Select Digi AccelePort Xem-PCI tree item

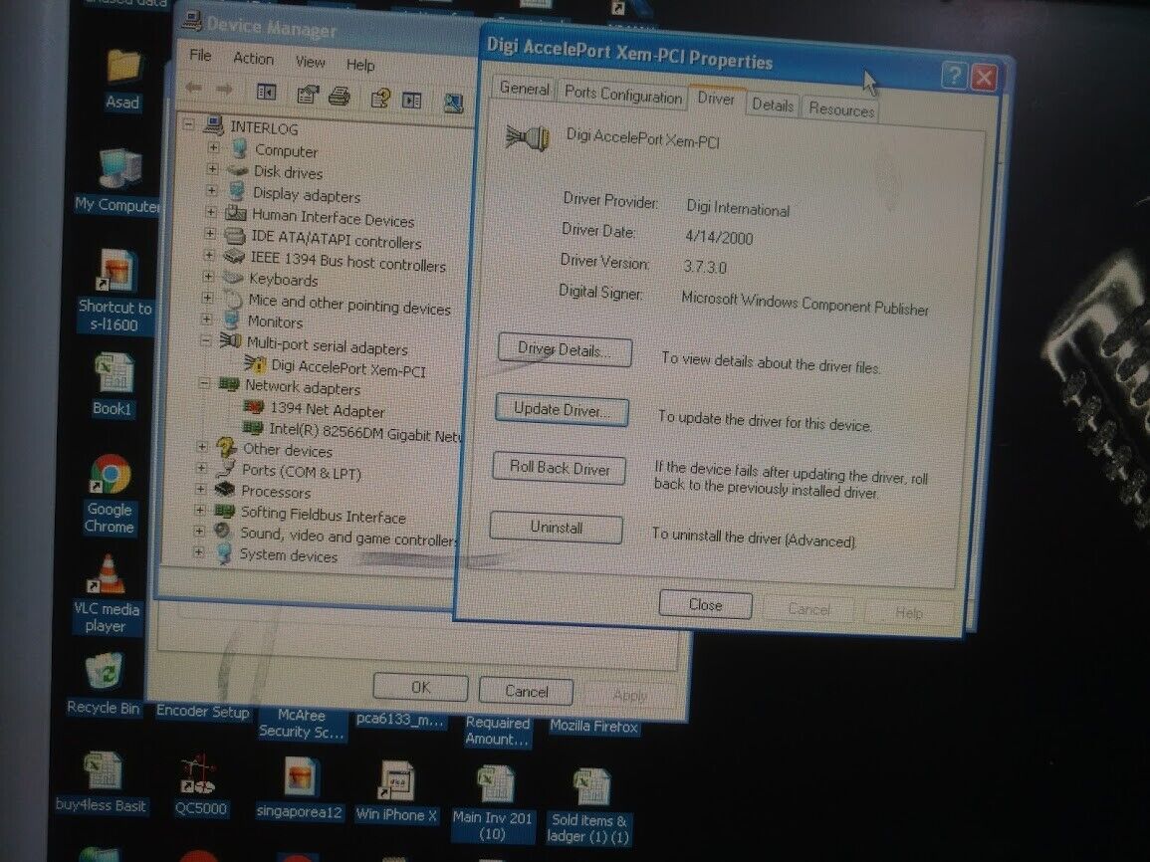pyautogui.click(x=347, y=367)
